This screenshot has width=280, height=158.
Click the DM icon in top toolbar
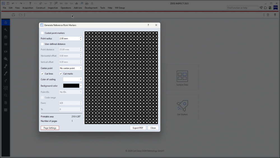point(61,3)
